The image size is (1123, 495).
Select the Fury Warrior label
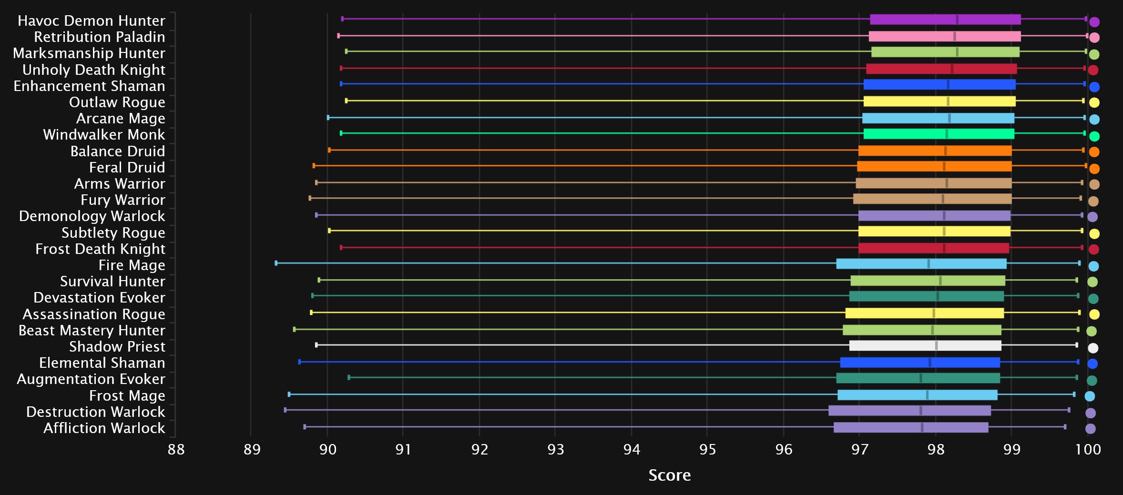point(123,200)
